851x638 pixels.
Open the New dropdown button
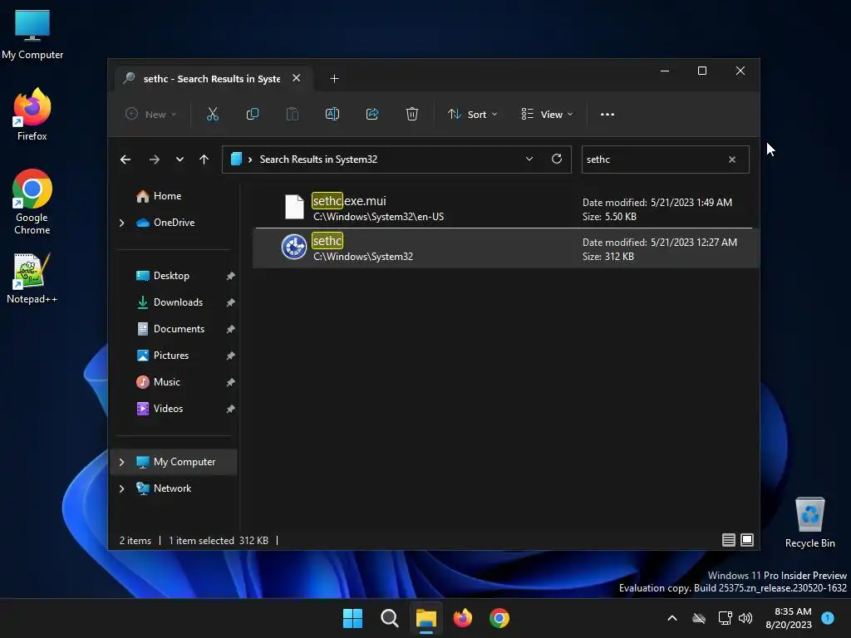click(x=151, y=115)
